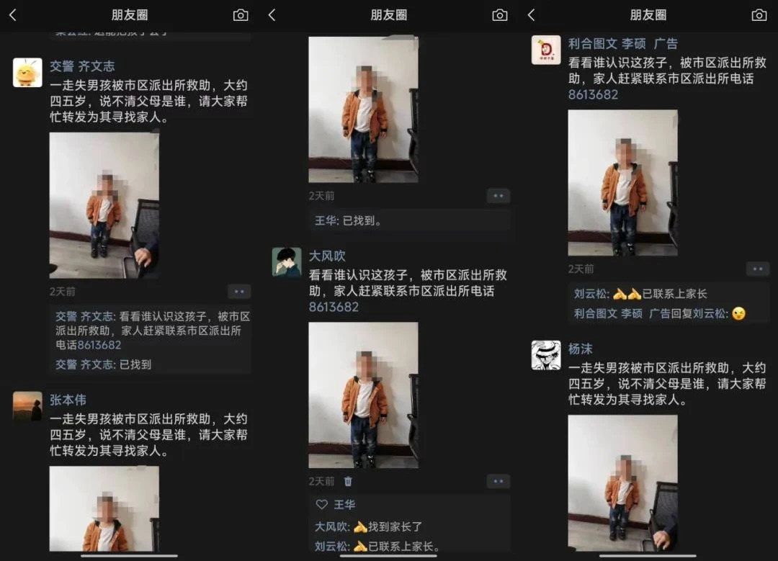The height and width of the screenshot is (561, 778).
Task: Tap the camera icon in the middle panel header
Action: pos(500,15)
